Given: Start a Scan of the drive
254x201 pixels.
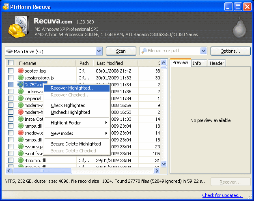Looking at the screenshot, I should 121,51.
